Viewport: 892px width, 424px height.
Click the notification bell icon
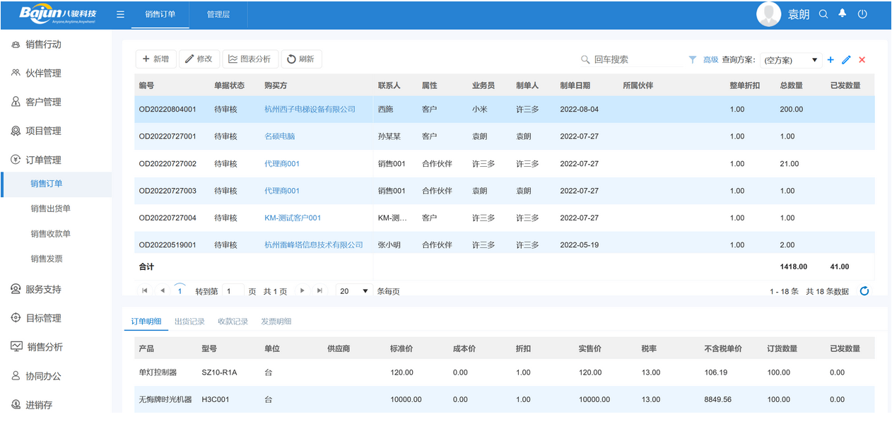pos(842,13)
